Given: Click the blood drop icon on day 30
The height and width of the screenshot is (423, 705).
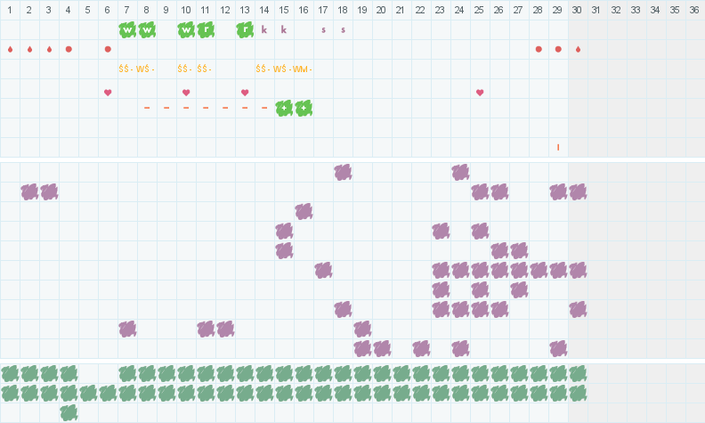Looking at the screenshot, I should pos(578,49).
